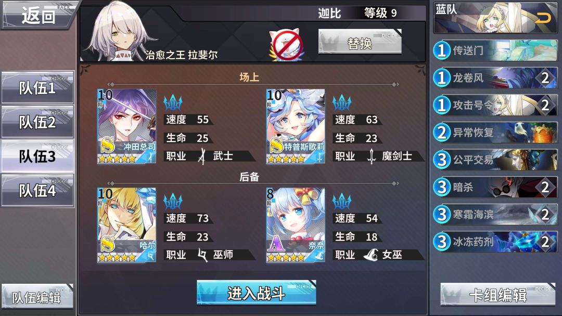Start battle with 进入战斗 button

(256, 293)
